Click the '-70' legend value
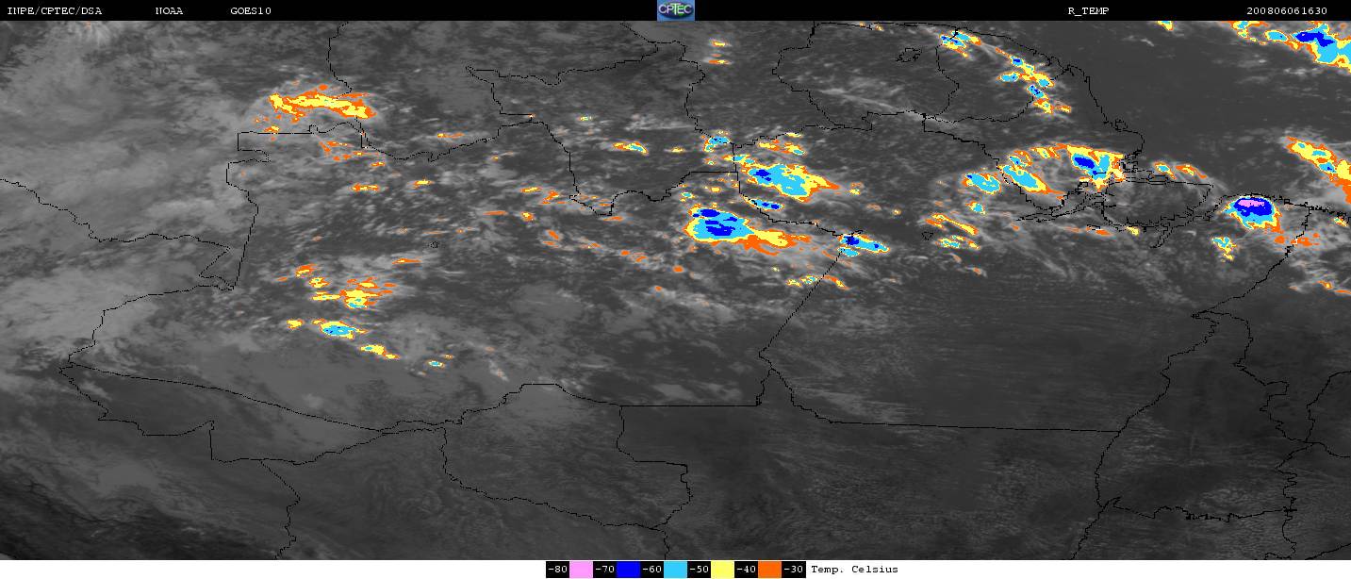The width and height of the screenshot is (1351, 579). 604,570
